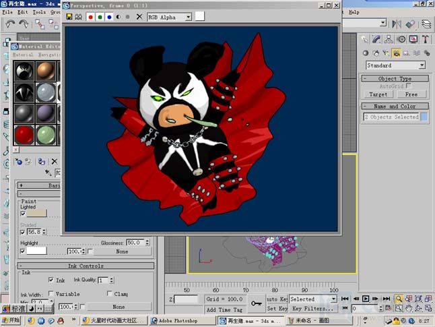Toggle the Highlight checkbox
This screenshot has width=435, height=327.
pyautogui.click(x=23, y=251)
